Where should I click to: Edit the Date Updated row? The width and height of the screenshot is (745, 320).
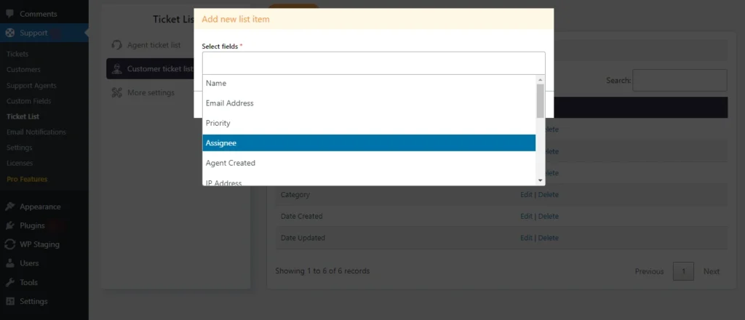click(526, 238)
